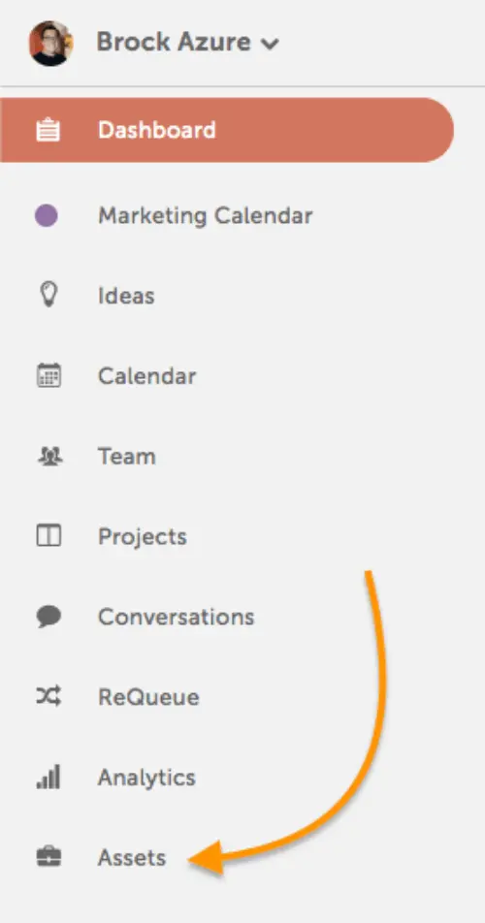Open the ReQueue page

(x=148, y=697)
